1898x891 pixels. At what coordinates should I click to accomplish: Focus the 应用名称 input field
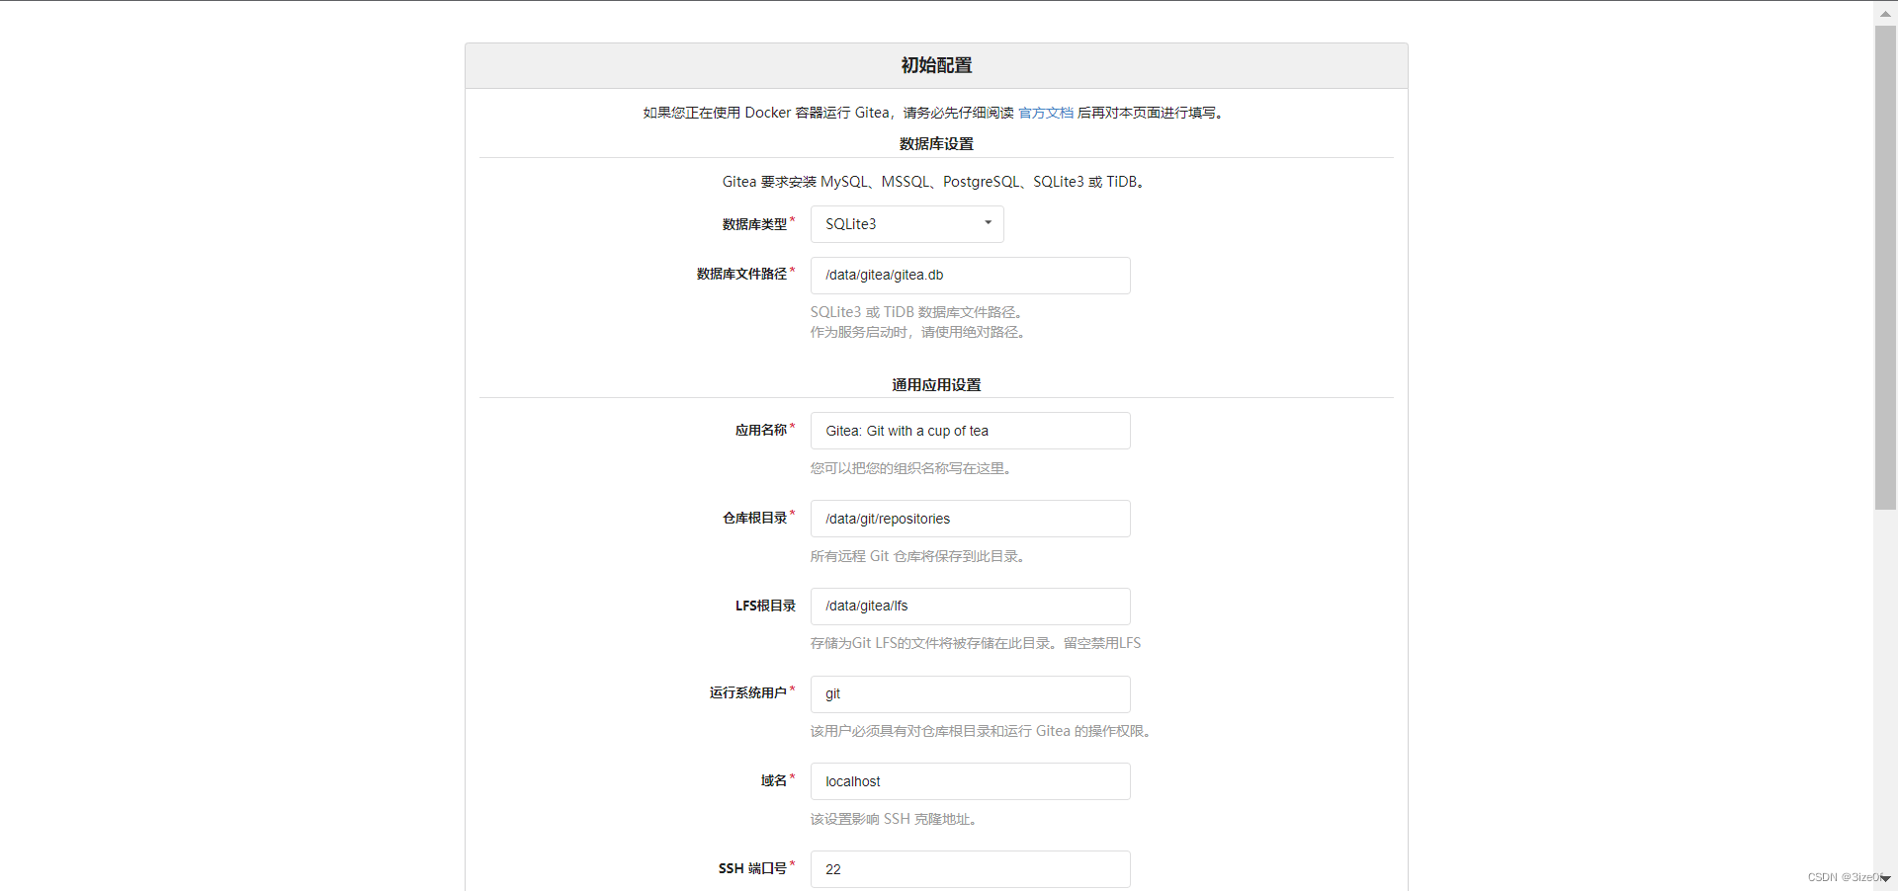[970, 431]
